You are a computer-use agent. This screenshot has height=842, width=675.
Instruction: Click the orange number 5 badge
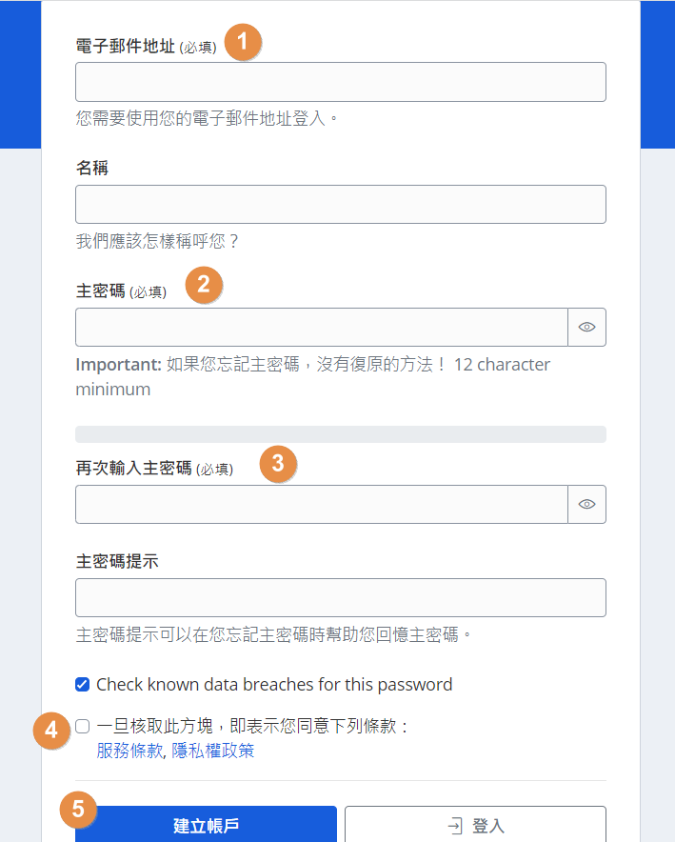78,809
